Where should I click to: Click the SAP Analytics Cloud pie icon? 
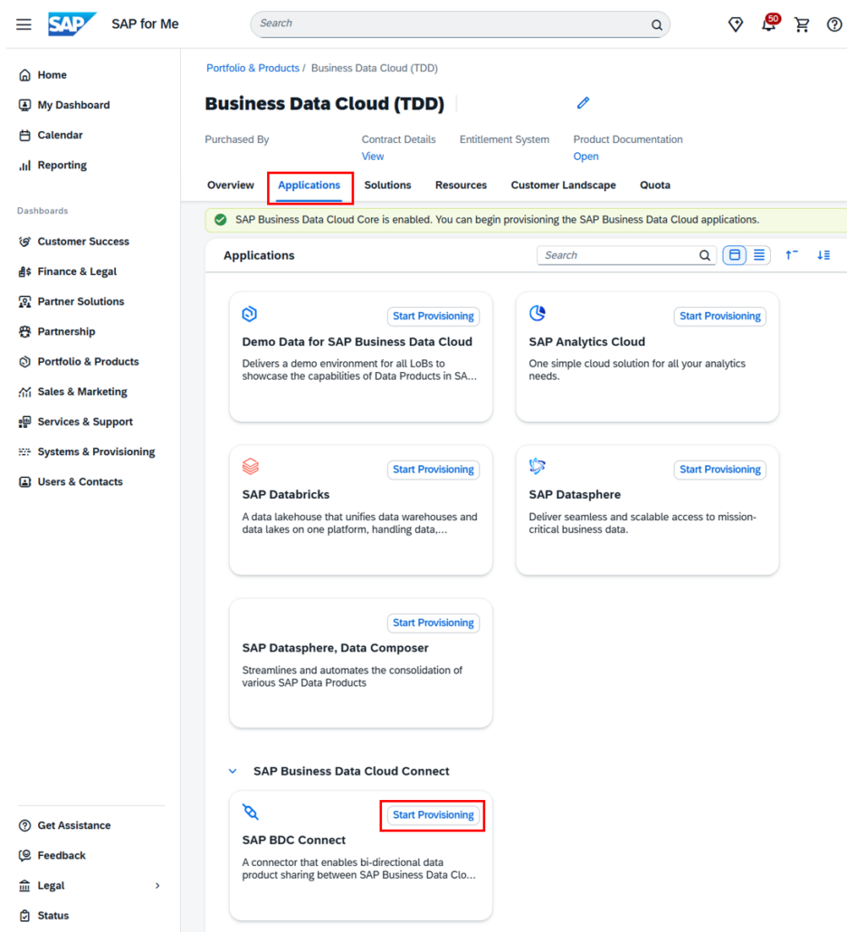(x=538, y=313)
